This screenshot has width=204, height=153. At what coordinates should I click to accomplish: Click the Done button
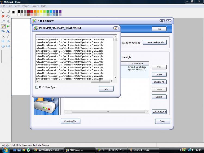tap(162, 121)
